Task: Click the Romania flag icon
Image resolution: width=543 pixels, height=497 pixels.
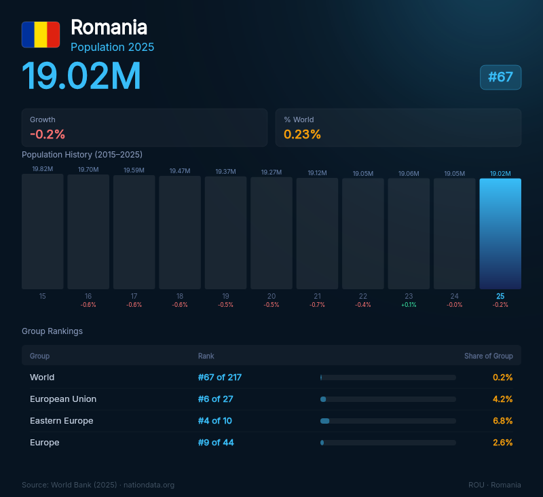Action: click(x=41, y=35)
